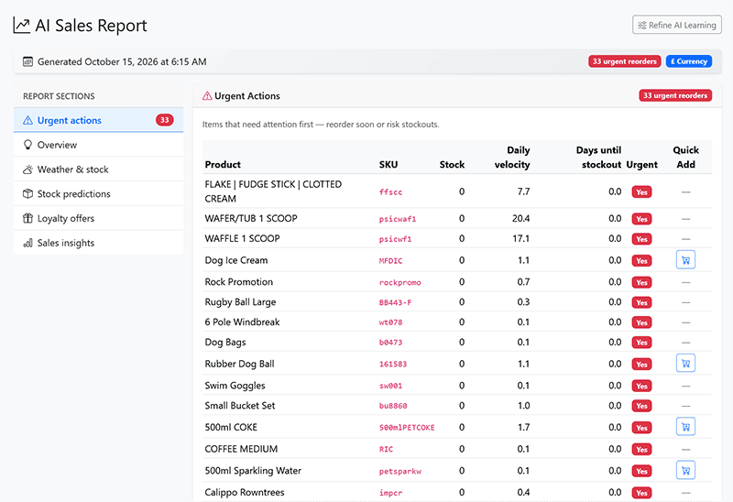Quick add 500ml Sparkling Water cart icon
Screen dimensions: 733x502
tap(685, 470)
